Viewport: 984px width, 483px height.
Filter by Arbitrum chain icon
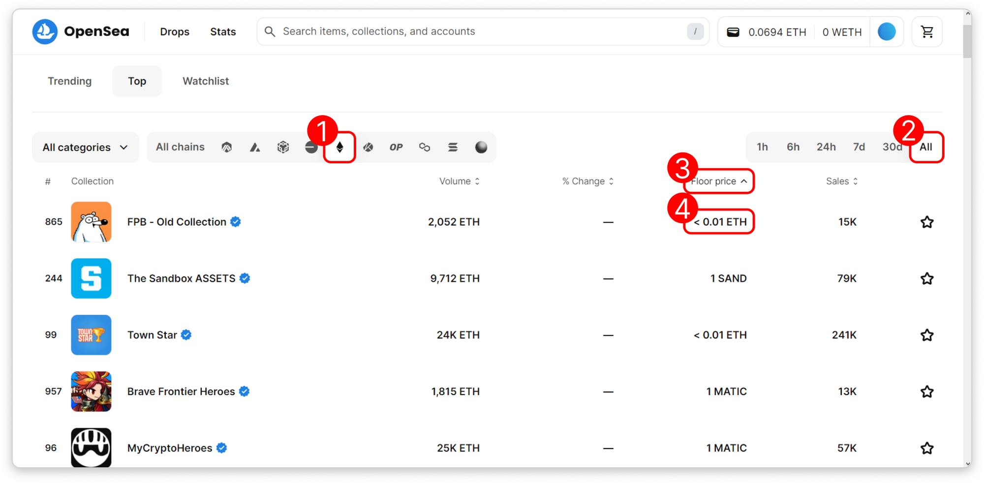point(226,147)
